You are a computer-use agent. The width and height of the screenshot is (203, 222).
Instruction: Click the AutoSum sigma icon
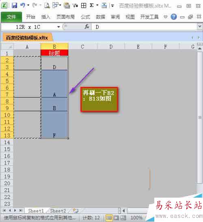pyautogui.click(x=92, y=5)
